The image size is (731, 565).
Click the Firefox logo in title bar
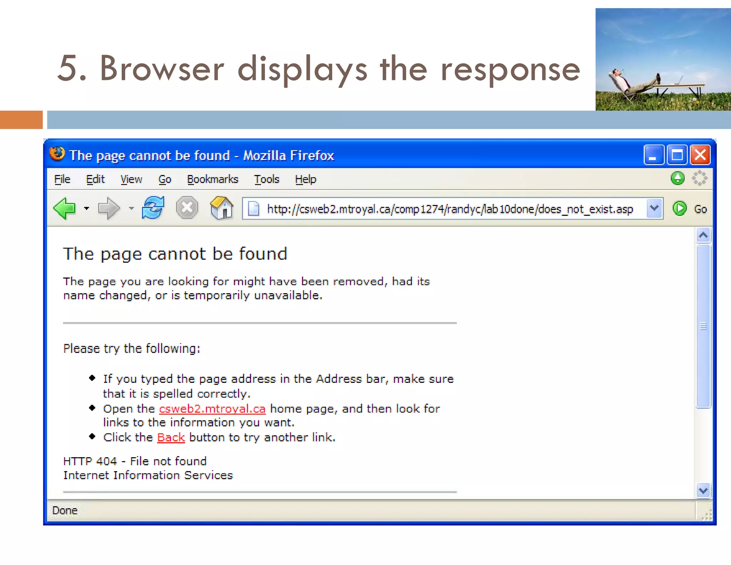(57, 154)
